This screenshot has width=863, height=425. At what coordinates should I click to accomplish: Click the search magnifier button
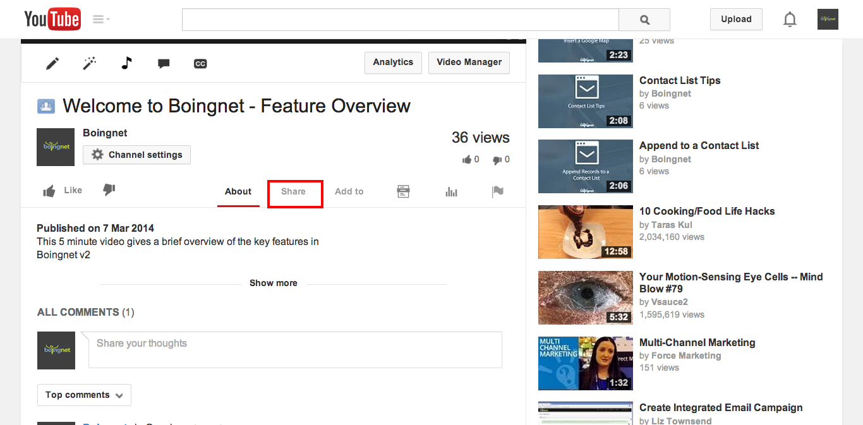click(x=644, y=20)
